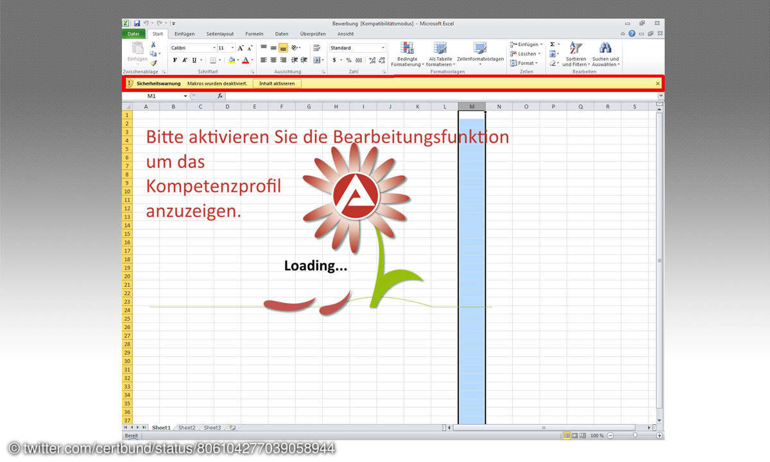Click the zoom slider handle in status bar
Image resolution: width=770 pixels, height=462 pixels.
point(635,435)
